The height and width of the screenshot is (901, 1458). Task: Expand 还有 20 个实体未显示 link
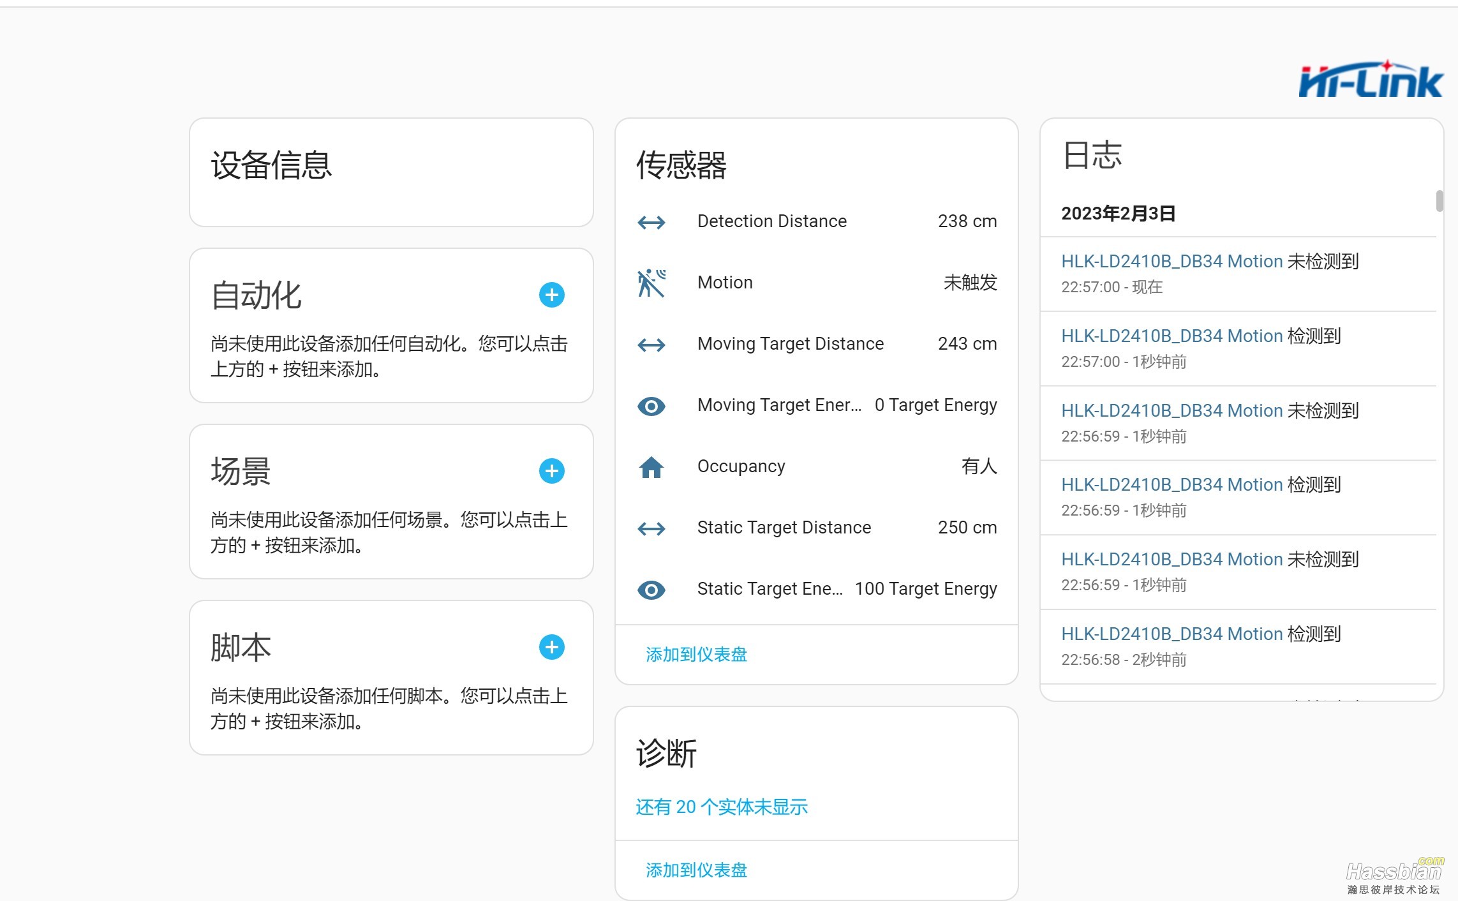pyautogui.click(x=722, y=807)
